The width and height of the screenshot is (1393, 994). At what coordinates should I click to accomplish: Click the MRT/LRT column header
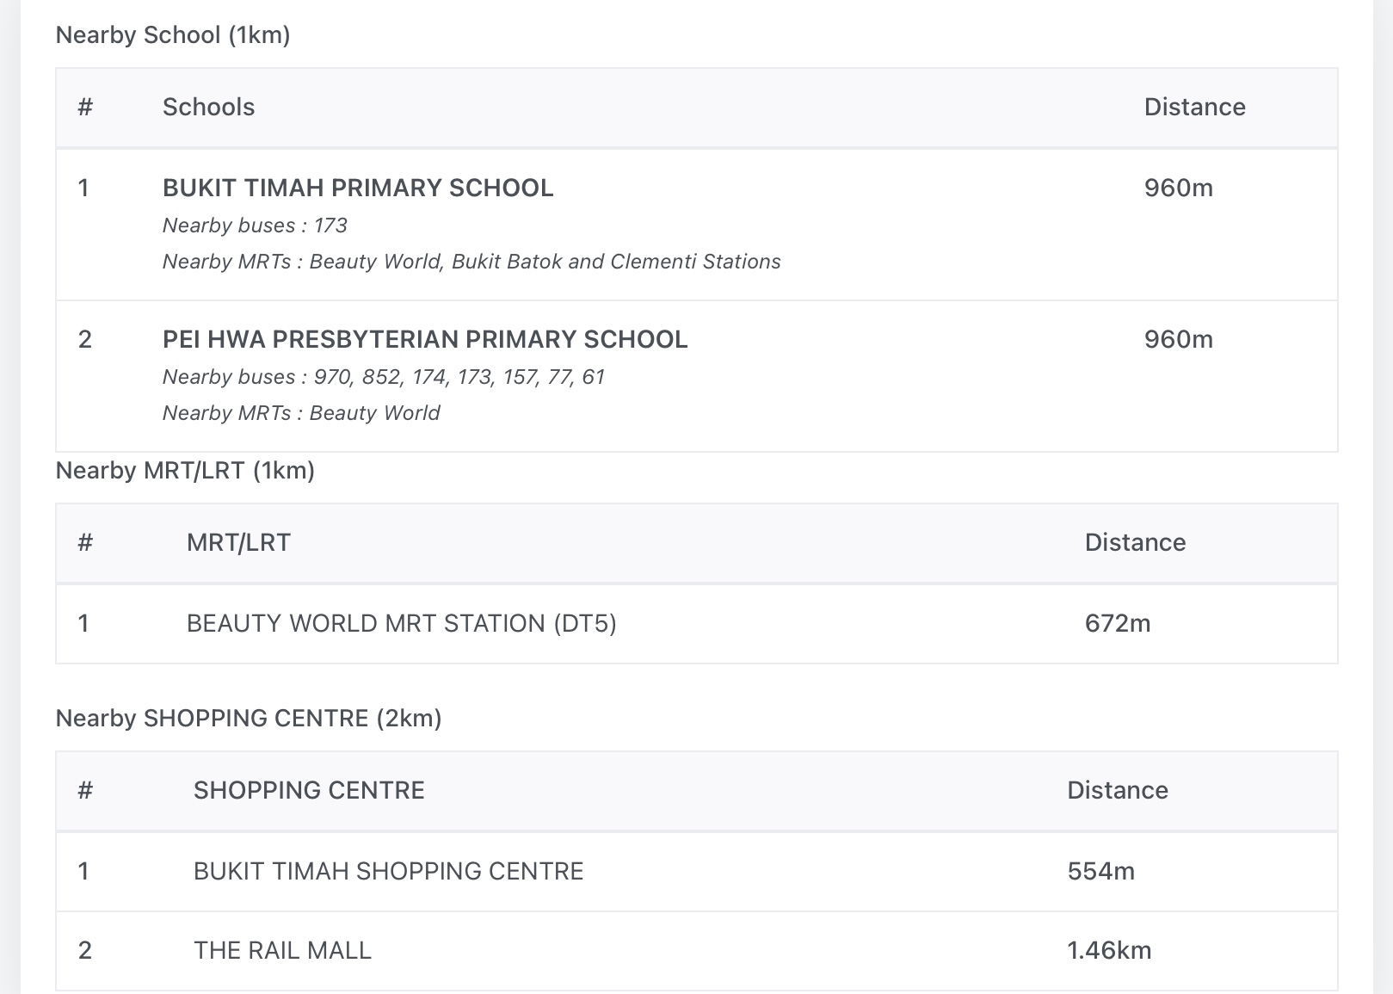(238, 542)
